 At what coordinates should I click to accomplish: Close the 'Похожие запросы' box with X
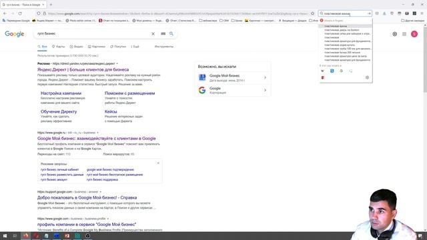tap(158, 163)
